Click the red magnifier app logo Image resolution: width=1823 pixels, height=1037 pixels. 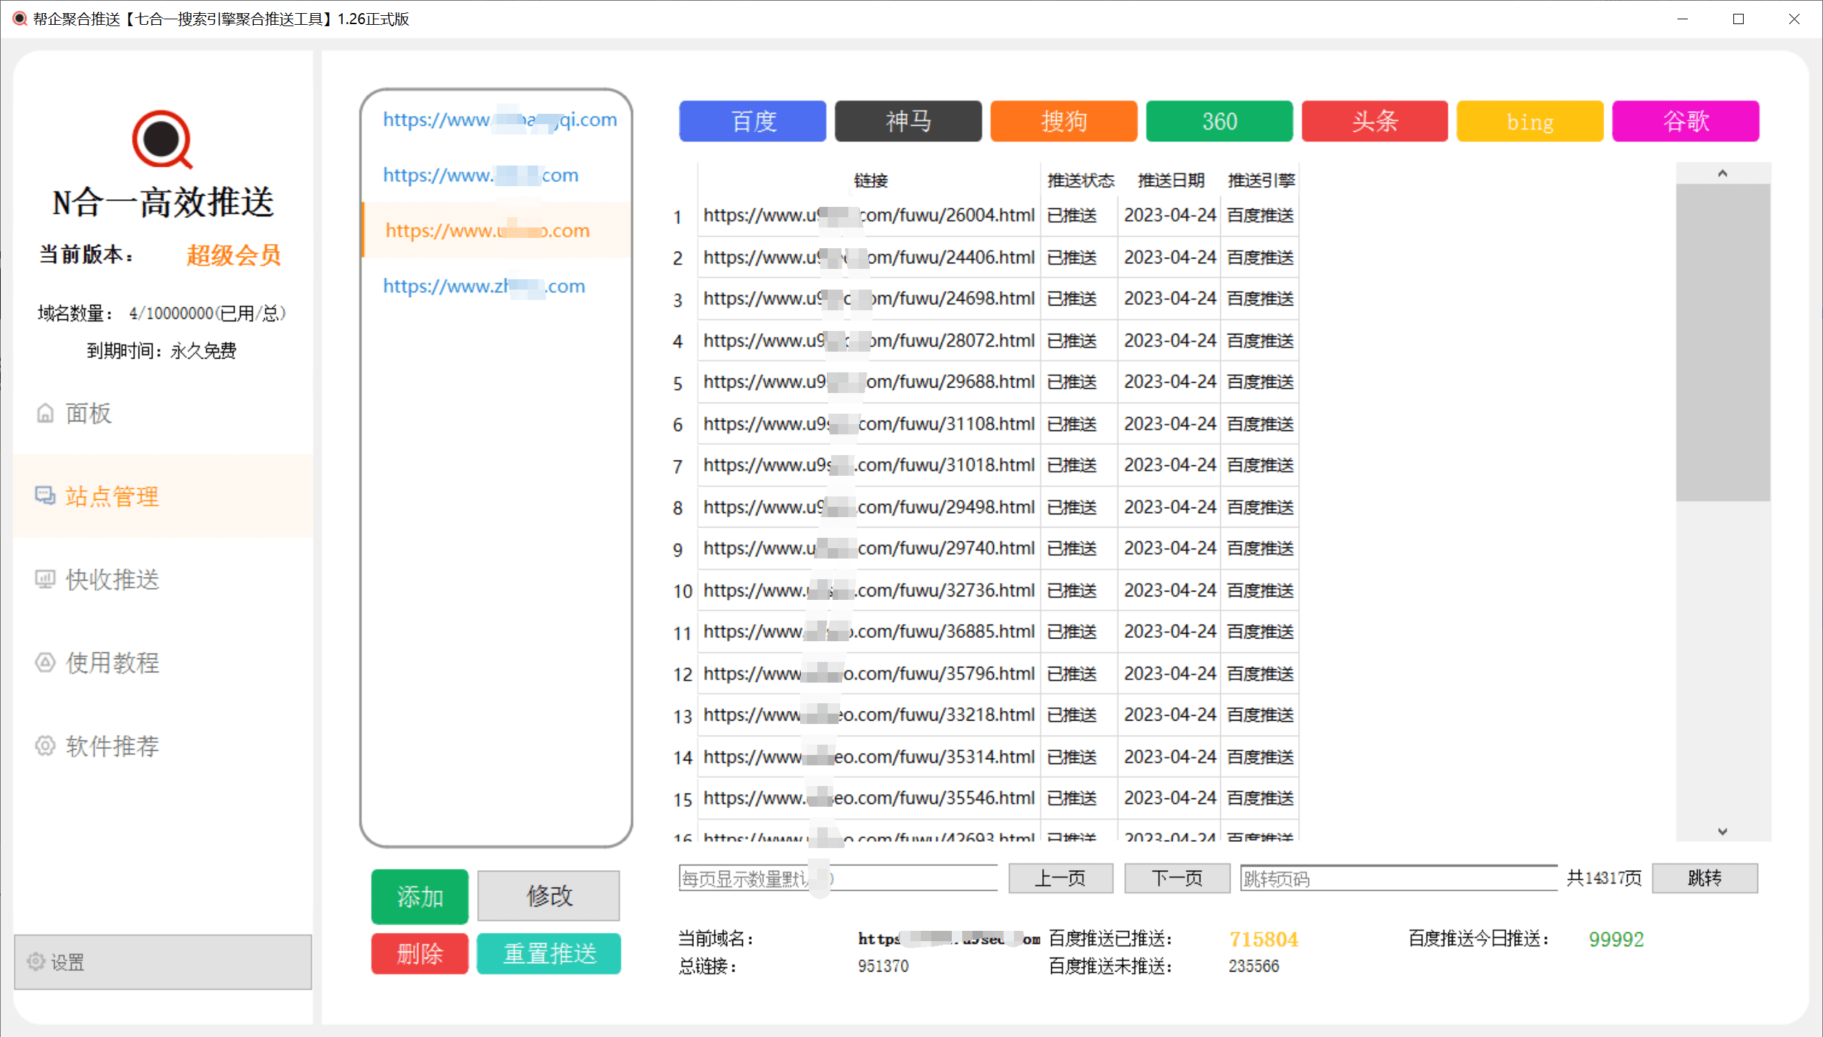[x=162, y=139]
